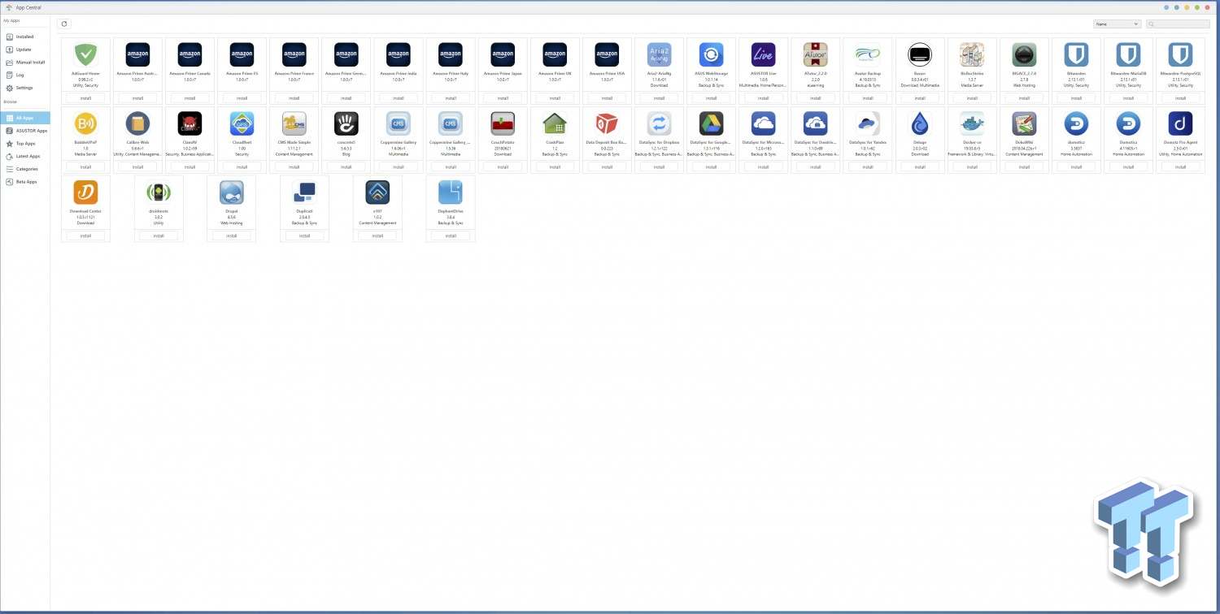Install Amazon Prime Japan
Viewport: 1220px width, 614px height.
(503, 97)
